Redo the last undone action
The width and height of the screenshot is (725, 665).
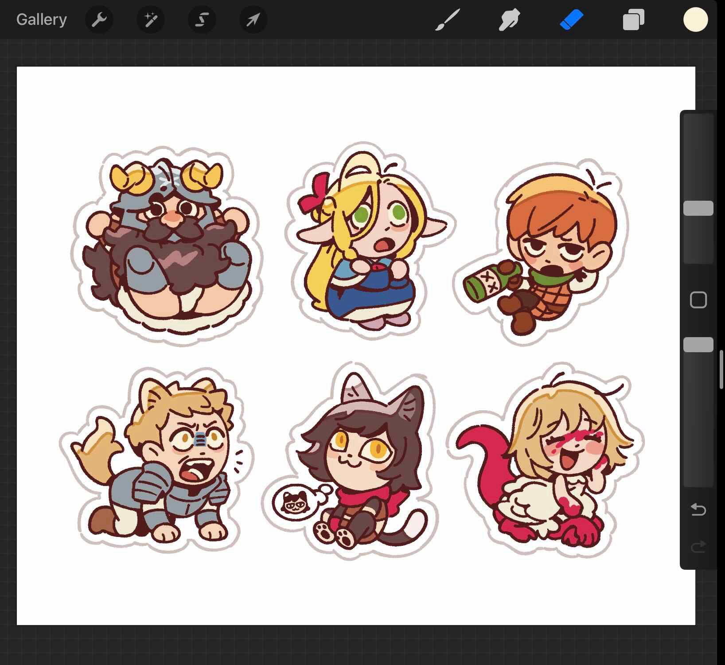point(698,547)
